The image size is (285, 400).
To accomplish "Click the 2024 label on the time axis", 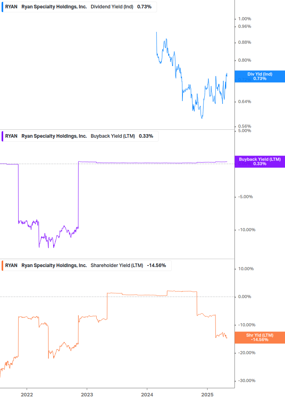I will pos(147,395).
